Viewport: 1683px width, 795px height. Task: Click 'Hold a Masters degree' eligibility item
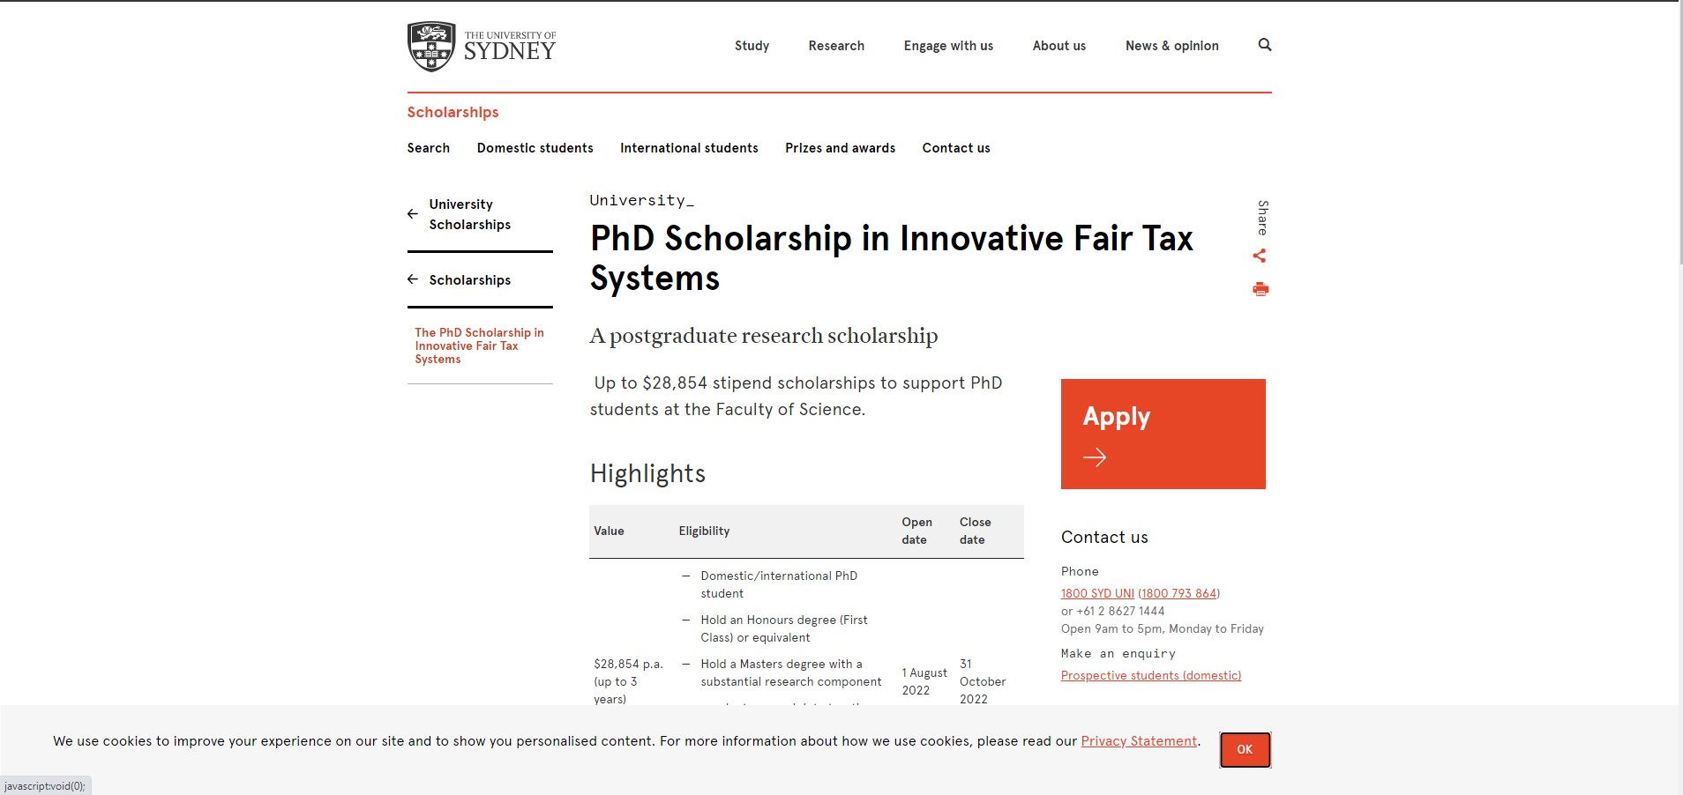[791, 672]
